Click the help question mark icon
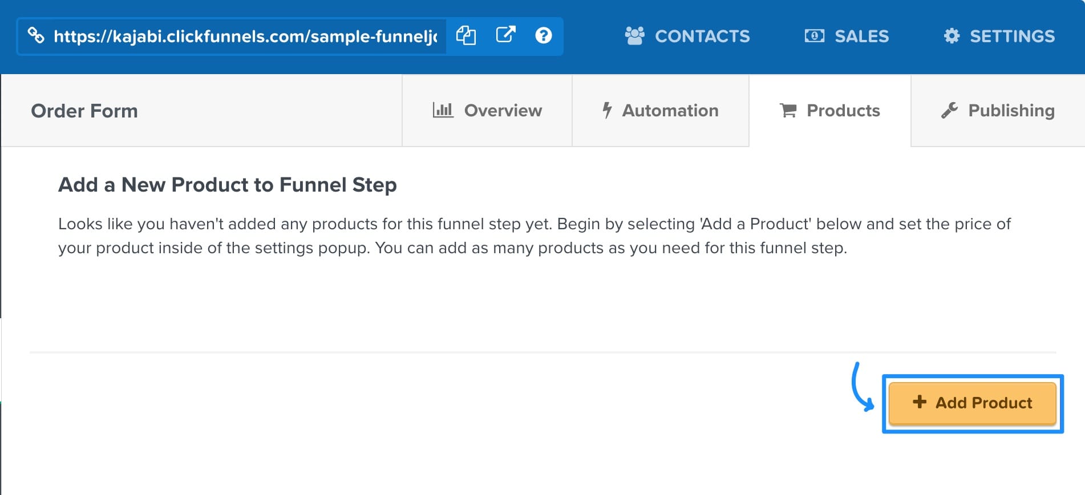This screenshot has height=495, width=1085. pos(544,36)
